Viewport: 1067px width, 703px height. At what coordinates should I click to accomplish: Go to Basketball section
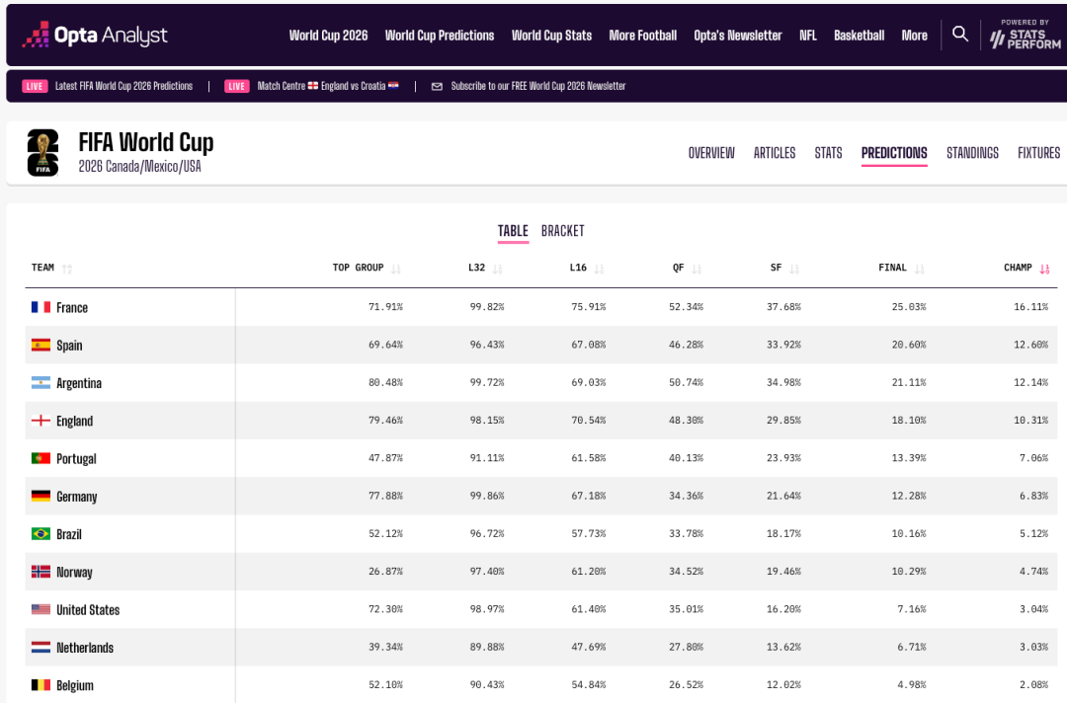click(859, 36)
